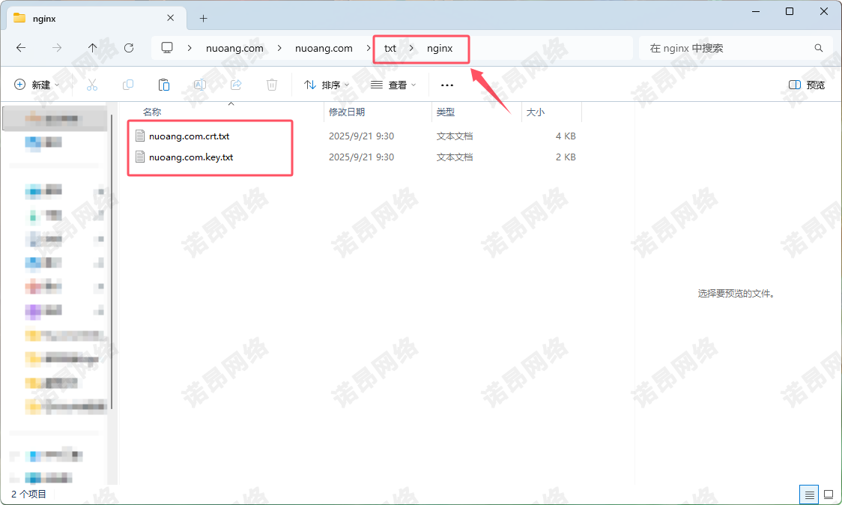Image resolution: width=842 pixels, height=505 pixels.
Task: Open the three-dots more options menu
Action: pos(447,85)
